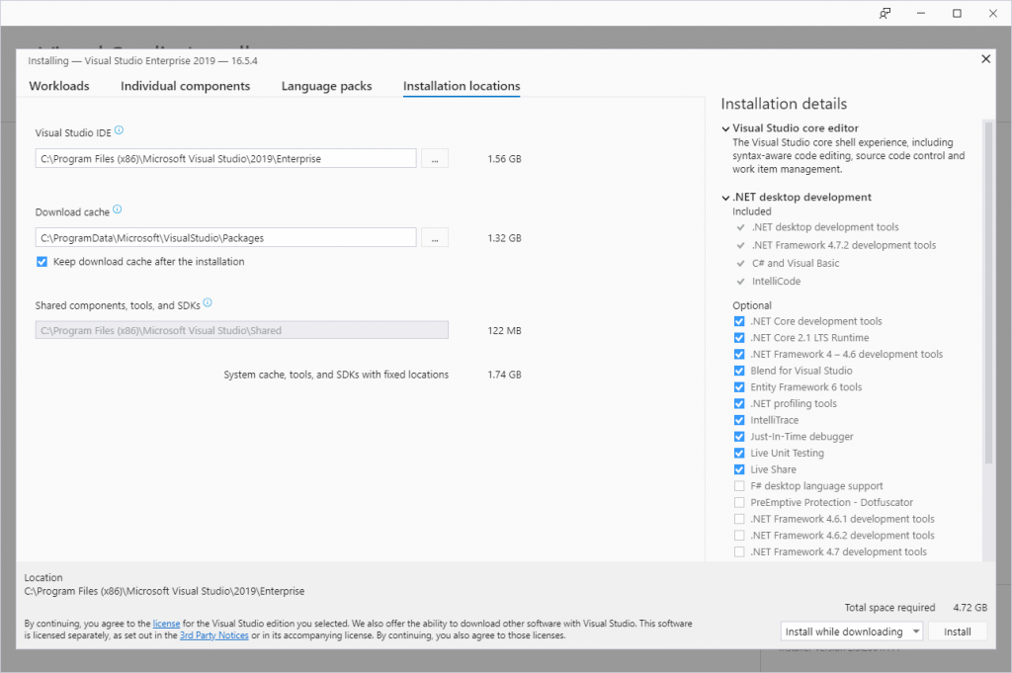Select the Installation locations tab

462,86
